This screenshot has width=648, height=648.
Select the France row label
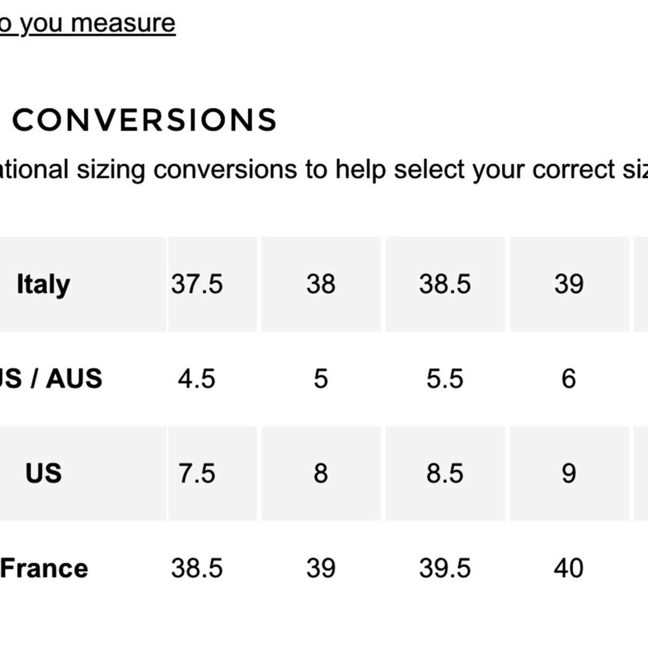coord(44,568)
